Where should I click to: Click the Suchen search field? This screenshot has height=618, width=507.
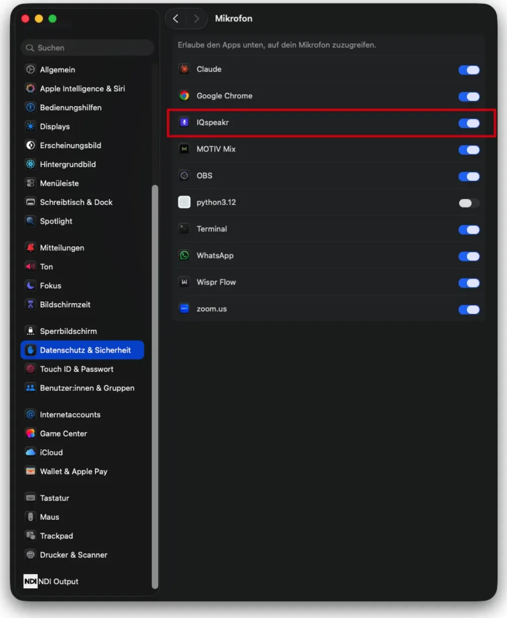coord(87,48)
